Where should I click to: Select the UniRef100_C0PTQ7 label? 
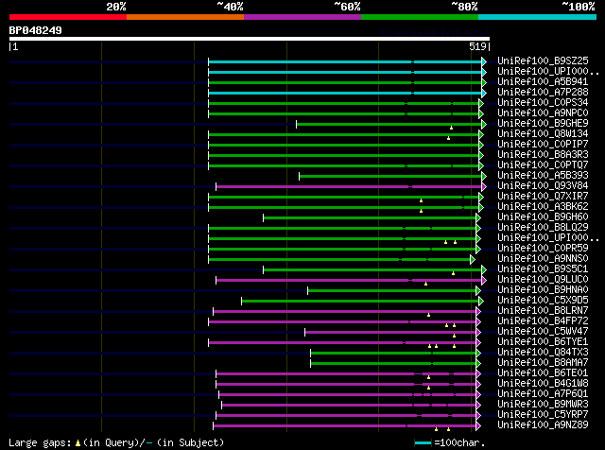coord(543,165)
